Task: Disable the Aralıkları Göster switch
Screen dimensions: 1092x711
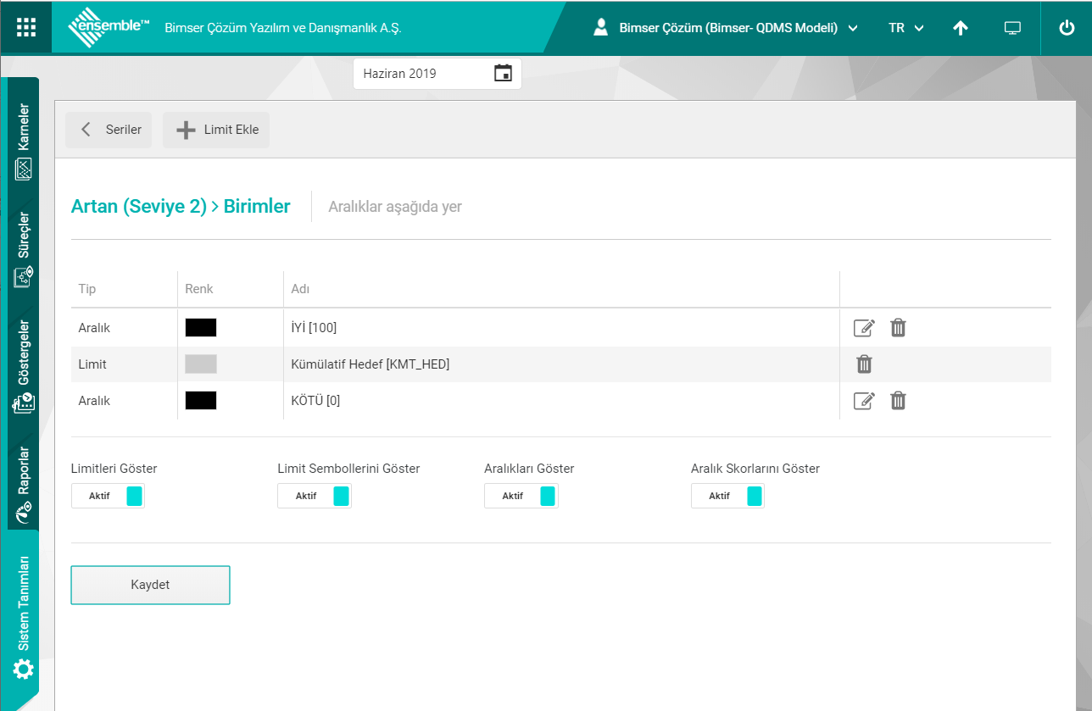Action: 521,496
